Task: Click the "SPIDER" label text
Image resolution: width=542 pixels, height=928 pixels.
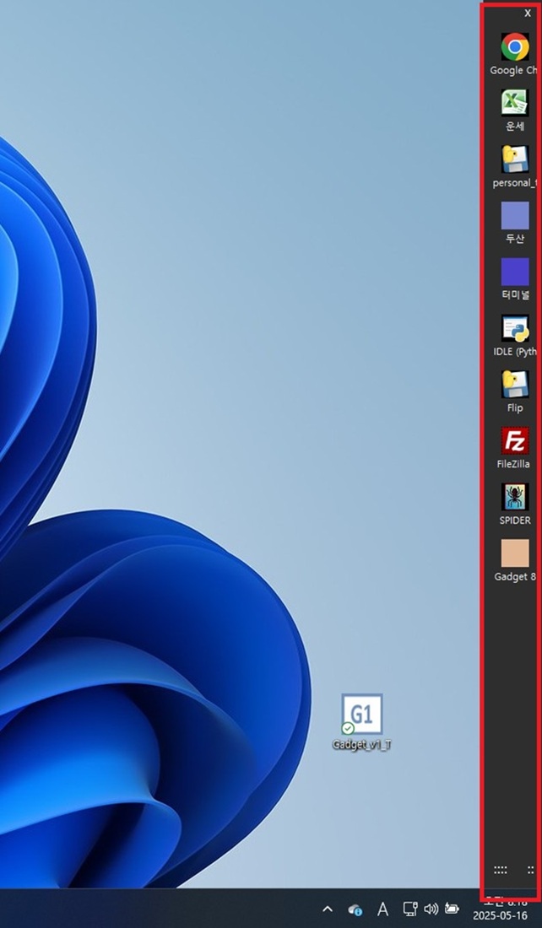Action: 515,521
